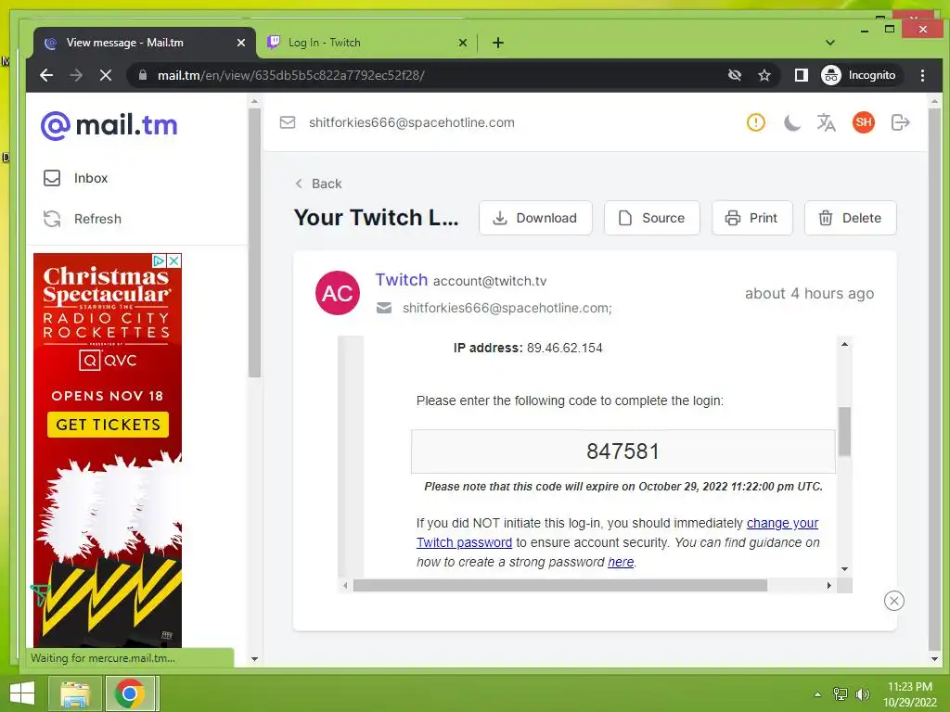Viewport: 950px width, 712px height.
Task: Dismiss using the circled X button
Action: click(893, 601)
